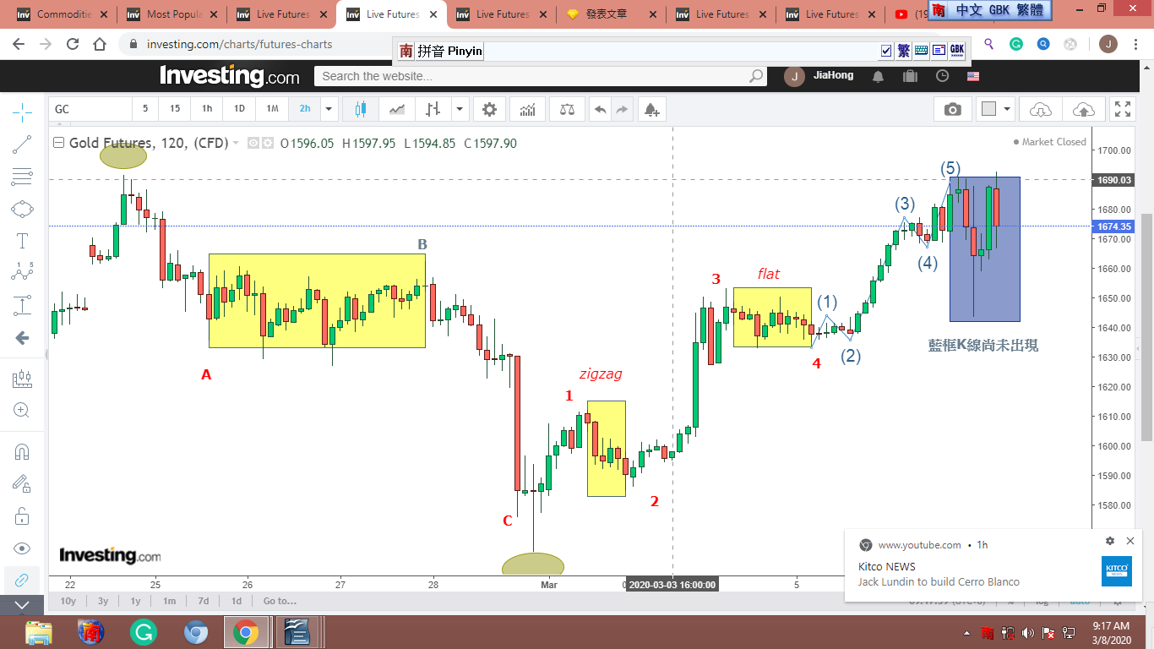
Task: Select the 1h chart interval
Action: [207, 109]
